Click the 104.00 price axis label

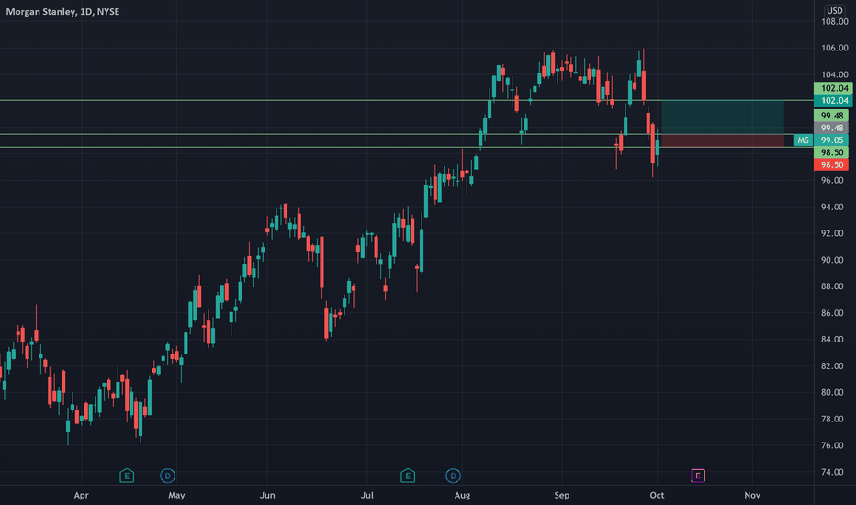coord(835,74)
